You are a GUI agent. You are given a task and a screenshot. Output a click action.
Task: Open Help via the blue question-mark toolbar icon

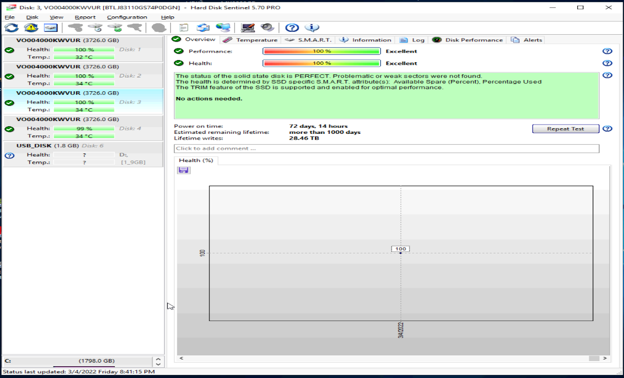(x=292, y=28)
